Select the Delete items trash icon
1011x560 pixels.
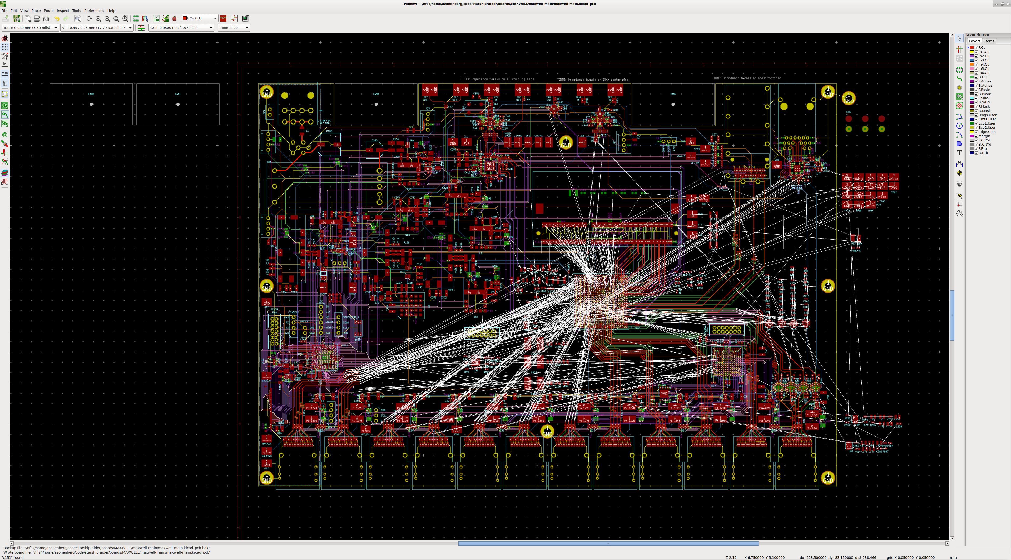[959, 185]
